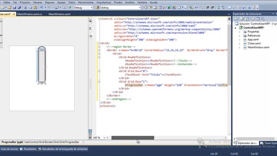Click the Refresh icon in Solution Explorer
This screenshot has width=277, height=156.
(x=247, y=19)
